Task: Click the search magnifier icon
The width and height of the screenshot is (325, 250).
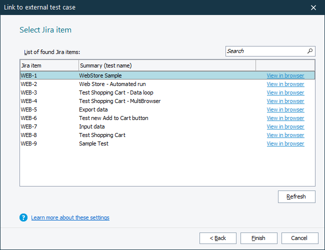Action: click(310, 51)
